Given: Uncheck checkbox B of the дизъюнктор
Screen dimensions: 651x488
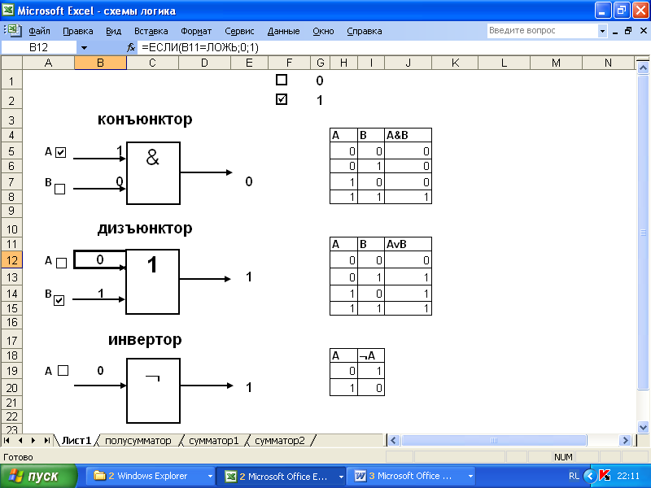Looking at the screenshot, I should [x=59, y=300].
